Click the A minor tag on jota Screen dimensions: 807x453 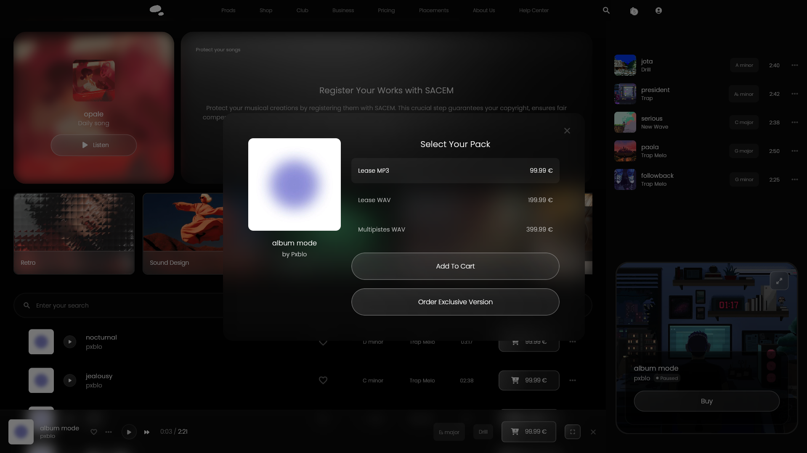pos(744,65)
